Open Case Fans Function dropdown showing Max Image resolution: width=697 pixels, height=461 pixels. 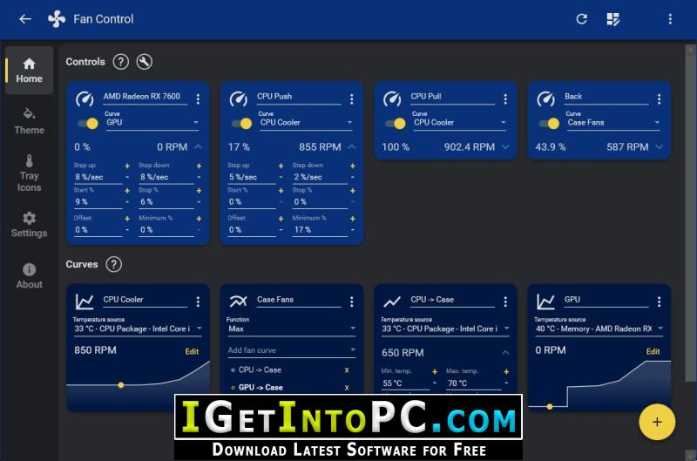pos(292,329)
